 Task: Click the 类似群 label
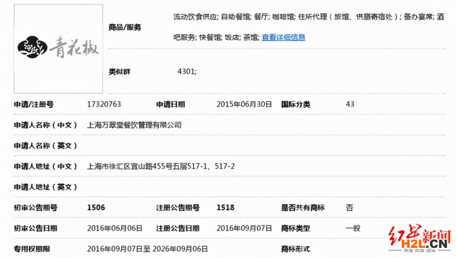[120, 72]
